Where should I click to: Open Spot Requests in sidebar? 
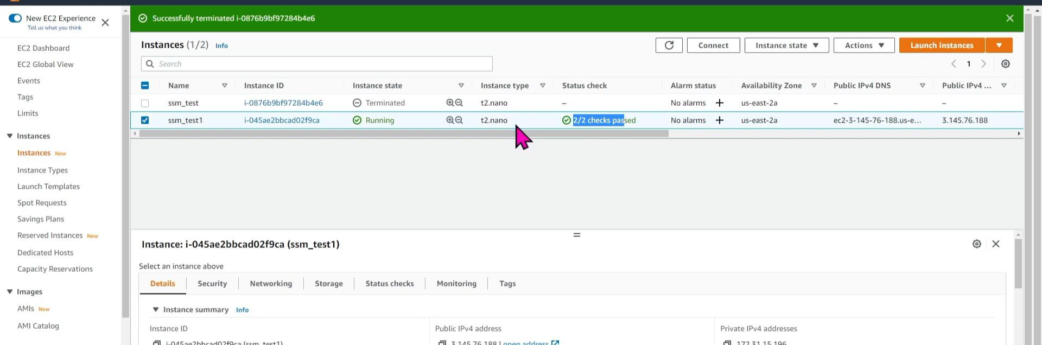point(42,203)
